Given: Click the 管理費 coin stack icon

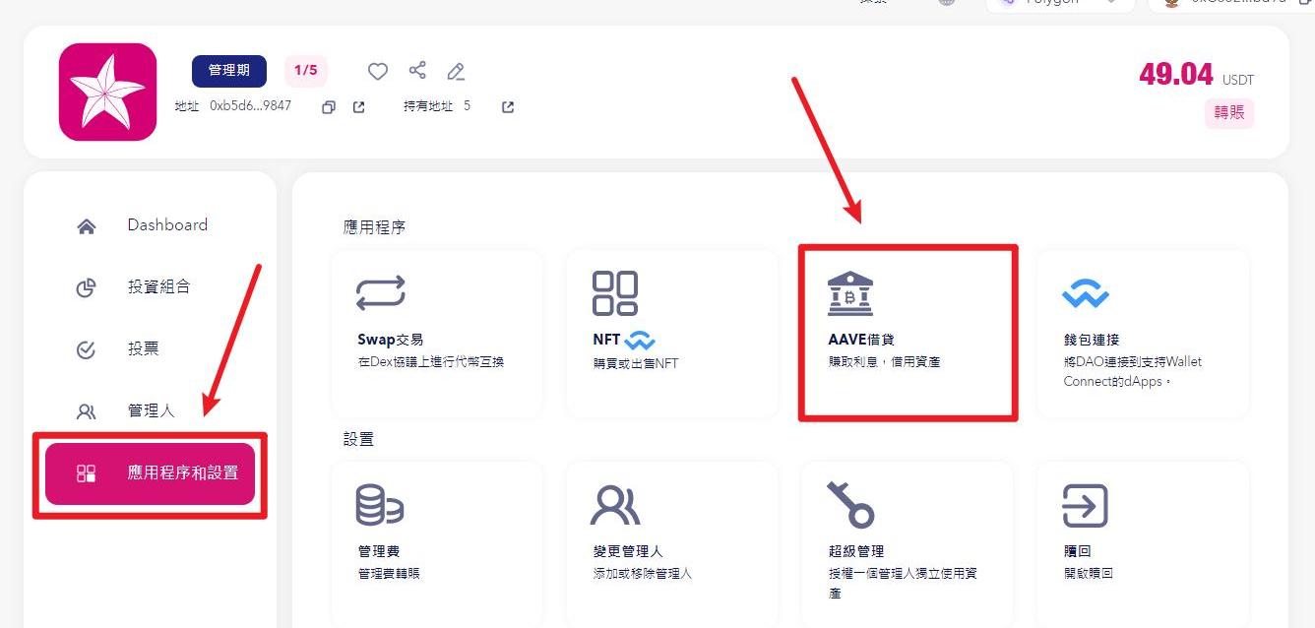Looking at the screenshot, I should [380, 505].
